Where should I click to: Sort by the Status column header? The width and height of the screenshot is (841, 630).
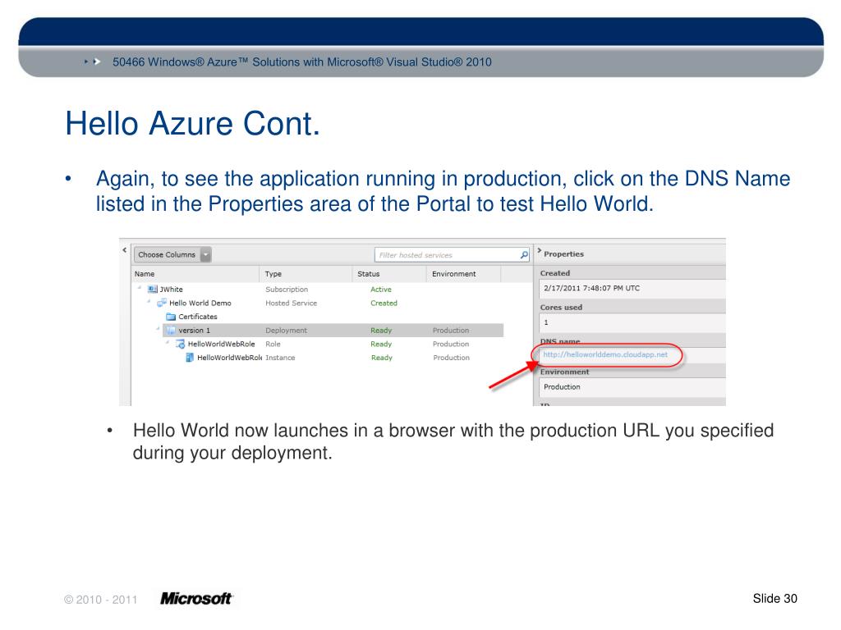click(389, 274)
